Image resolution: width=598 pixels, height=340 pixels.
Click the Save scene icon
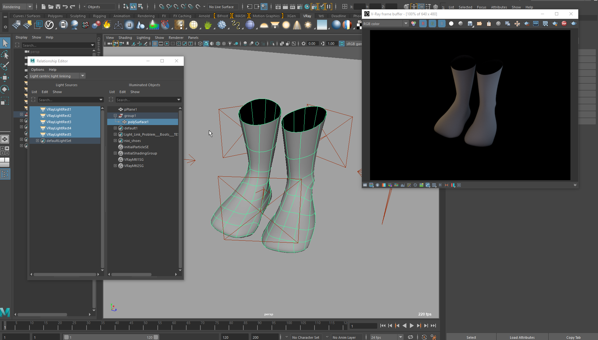(58, 7)
